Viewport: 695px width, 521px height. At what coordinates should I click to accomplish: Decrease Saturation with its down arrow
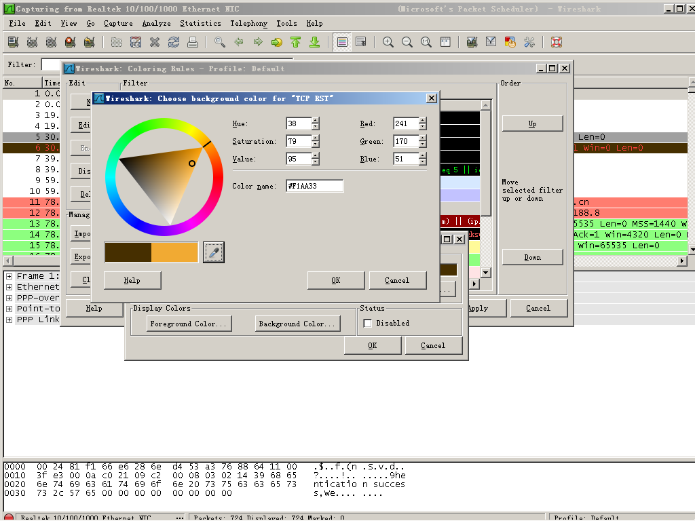315,144
